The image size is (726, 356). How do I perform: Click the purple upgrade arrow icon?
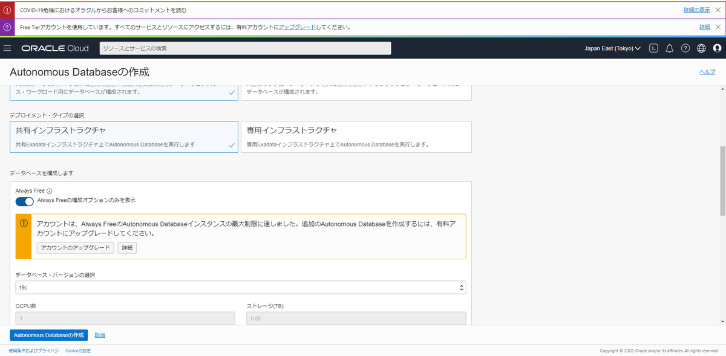click(x=7, y=27)
